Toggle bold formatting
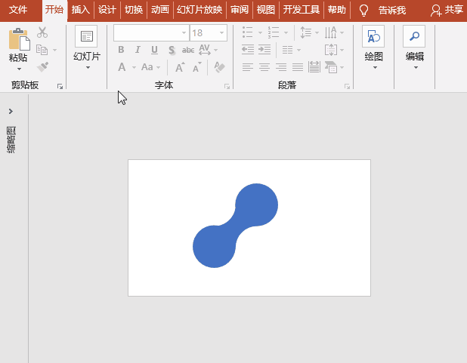The image size is (467, 363). point(121,51)
